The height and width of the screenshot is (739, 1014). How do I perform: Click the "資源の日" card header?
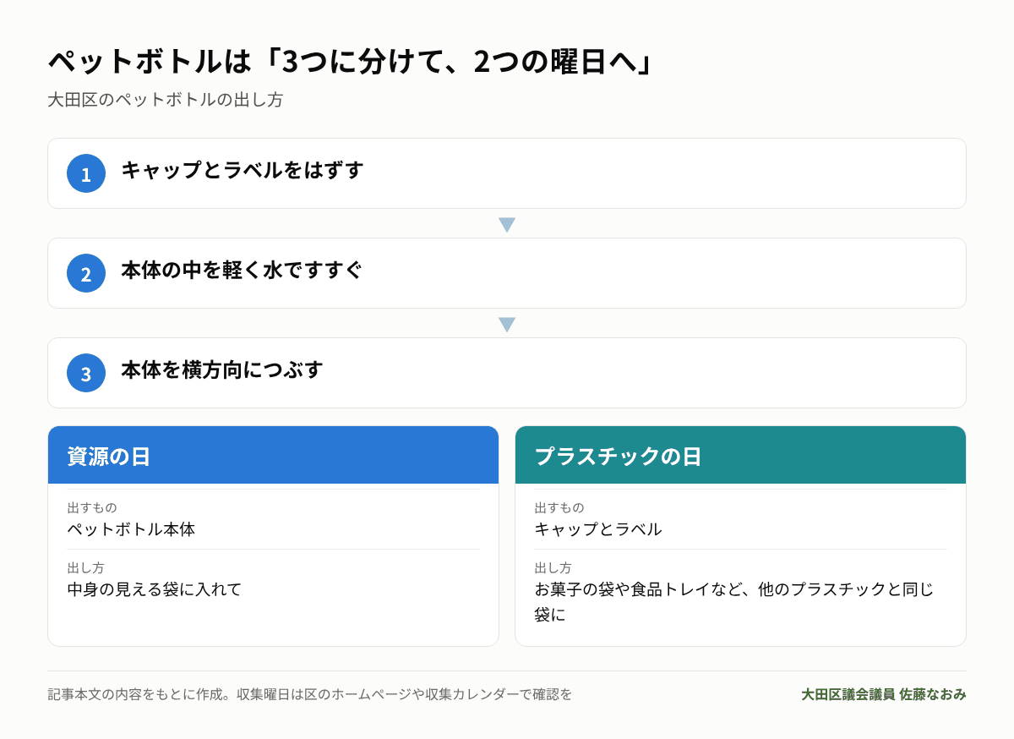coord(273,455)
